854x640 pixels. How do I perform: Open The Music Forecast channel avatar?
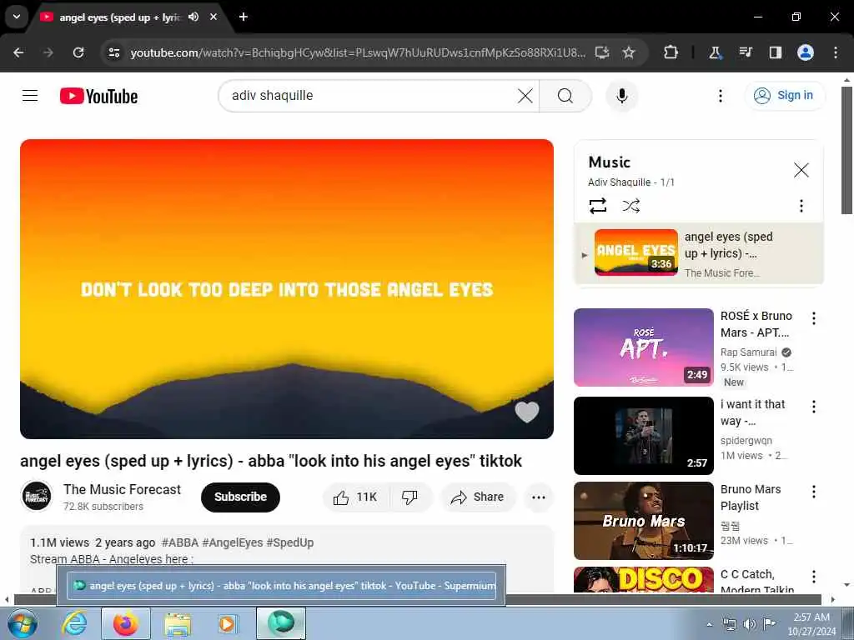click(37, 497)
